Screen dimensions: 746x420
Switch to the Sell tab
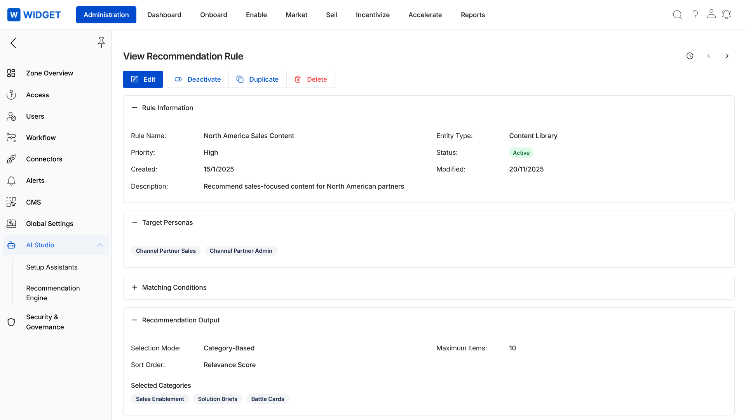(x=332, y=15)
